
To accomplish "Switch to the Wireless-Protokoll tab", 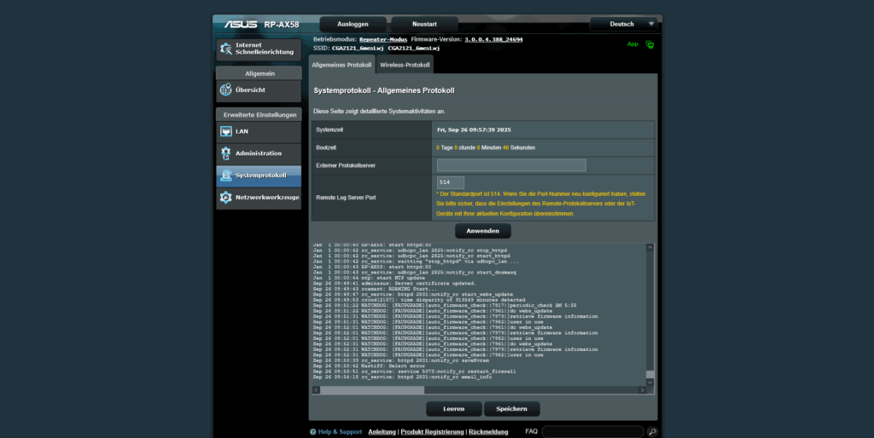I will 405,65.
